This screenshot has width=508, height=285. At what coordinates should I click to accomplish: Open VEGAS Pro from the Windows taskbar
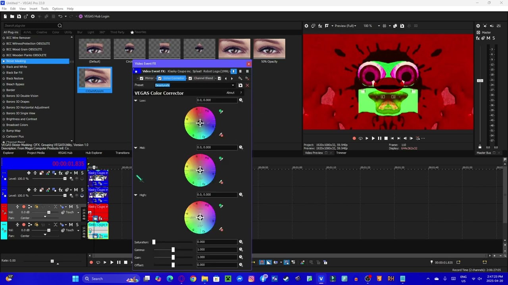(x=321, y=279)
